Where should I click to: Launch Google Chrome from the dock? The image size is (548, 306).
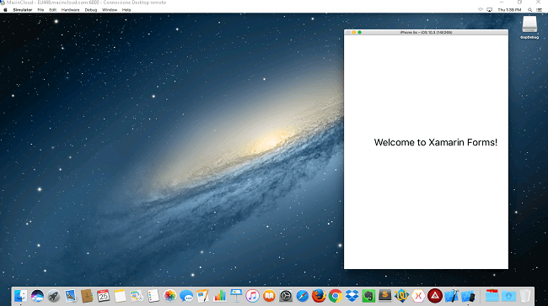(x=336, y=296)
